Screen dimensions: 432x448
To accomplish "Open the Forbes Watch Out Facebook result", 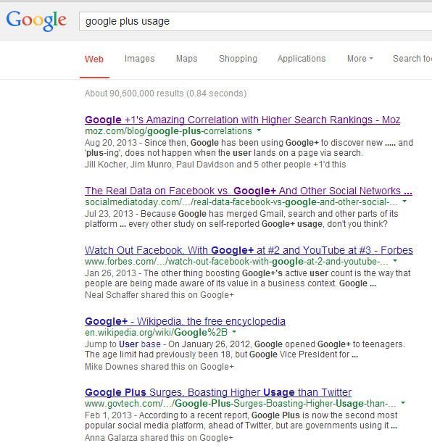I will (x=249, y=250).
